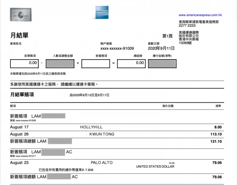Click the 79.06 amount on August 23 row
This screenshot has height=185, width=237.
(x=217, y=163)
